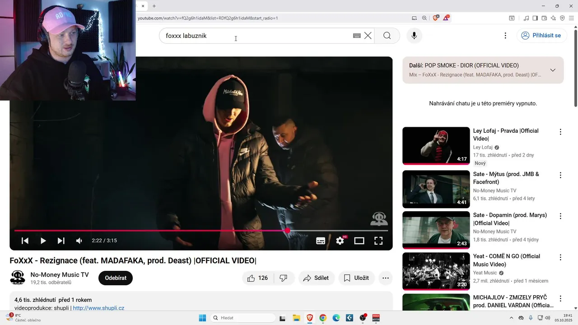Open Sate - Mýtus video thumbnail

click(436, 189)
